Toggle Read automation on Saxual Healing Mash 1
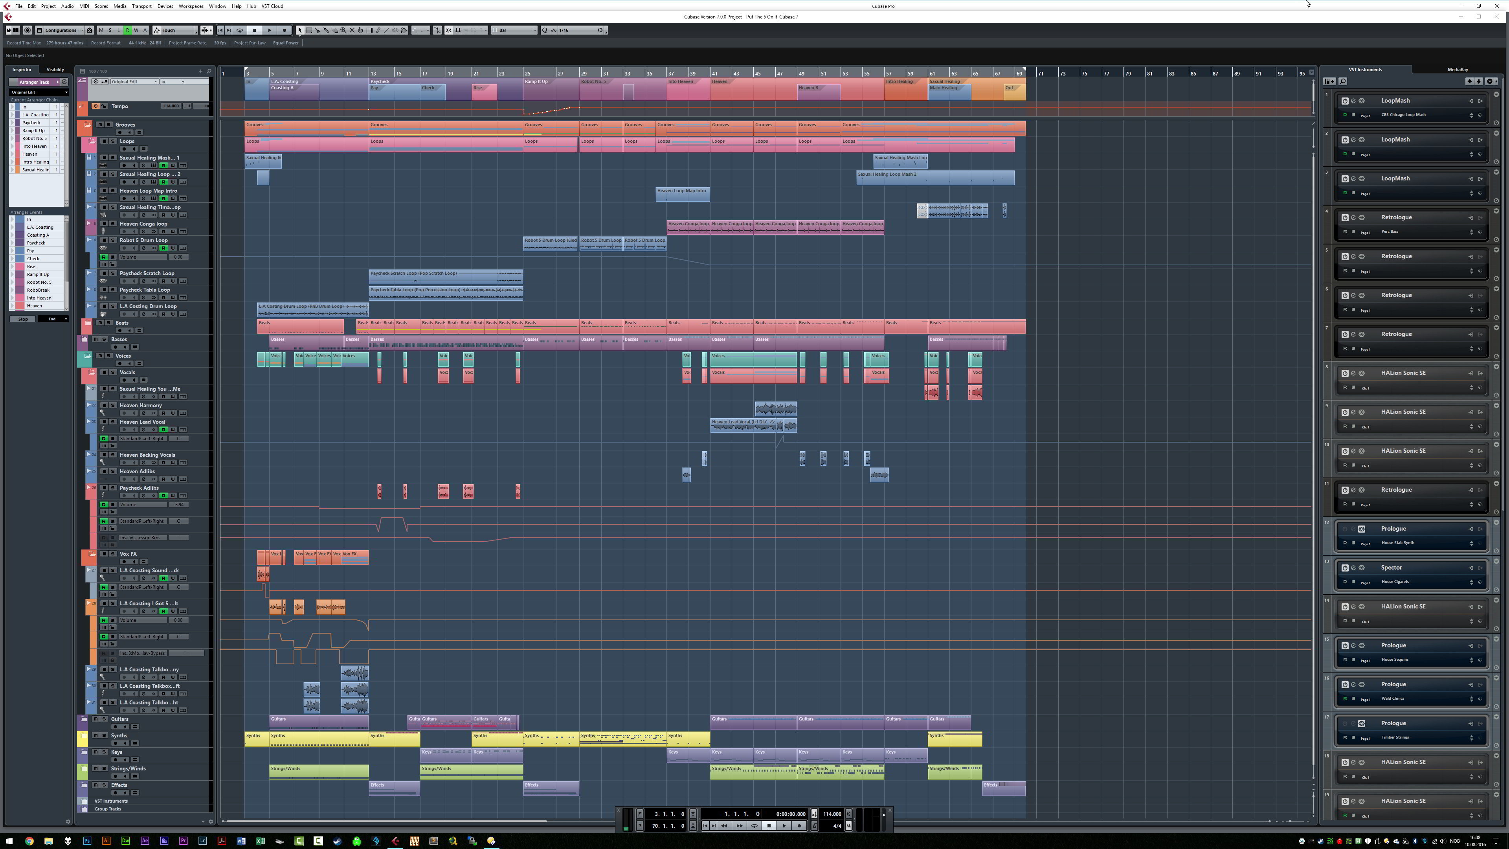1509x849 pixels. [164, 166]
